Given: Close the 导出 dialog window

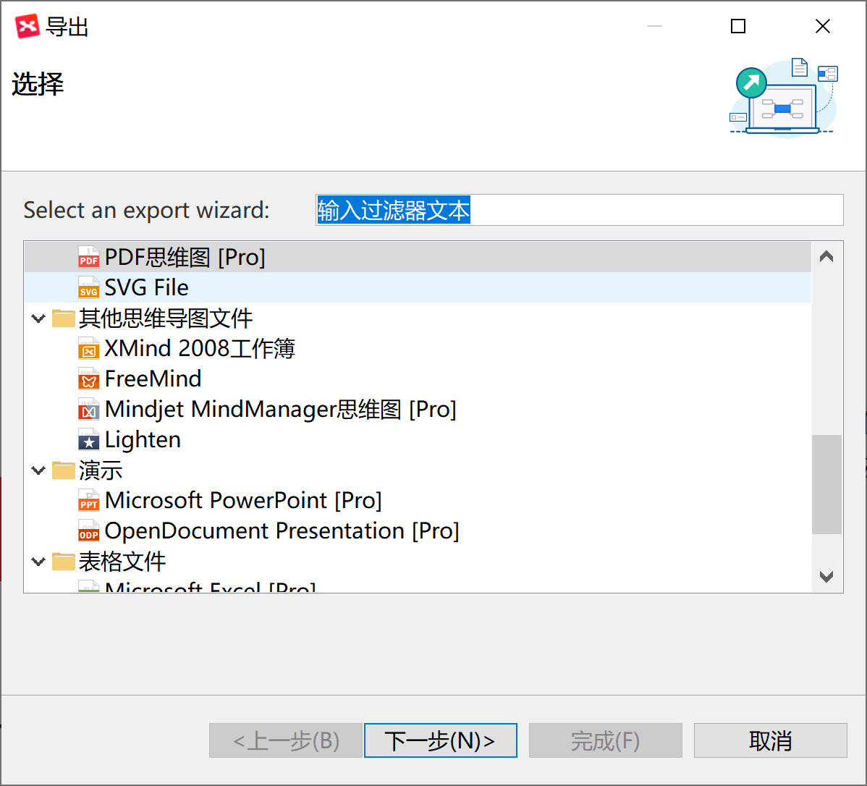Looking at the screenshot, I should point(823,26).
